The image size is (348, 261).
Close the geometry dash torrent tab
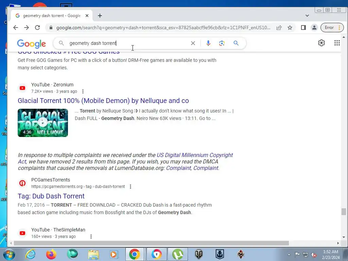point(87,16)
